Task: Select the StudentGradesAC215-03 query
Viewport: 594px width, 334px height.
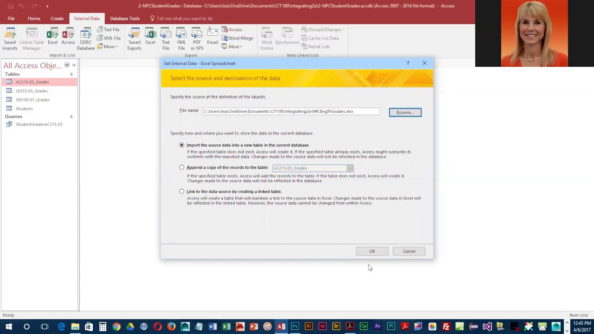Action: 39,124
